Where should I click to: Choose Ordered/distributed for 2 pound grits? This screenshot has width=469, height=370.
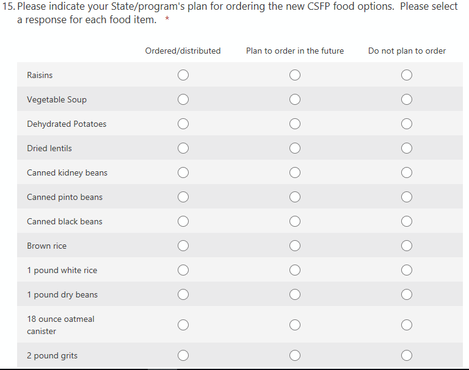[183, 355]
